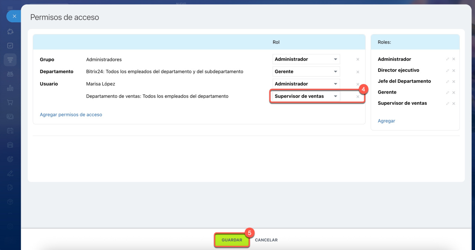This screenshot has height=250, width=475.
Task: Click Agregar permisos de acceso link
Action: pyautogui.click(x=71, y=115)
